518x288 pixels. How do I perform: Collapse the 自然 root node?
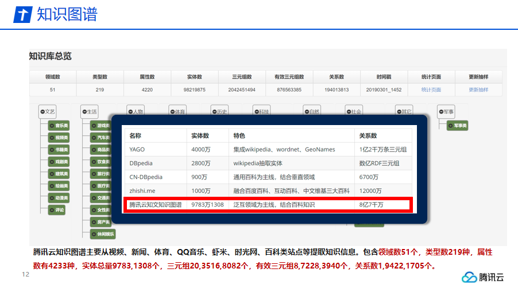click(x=307, y=112)
